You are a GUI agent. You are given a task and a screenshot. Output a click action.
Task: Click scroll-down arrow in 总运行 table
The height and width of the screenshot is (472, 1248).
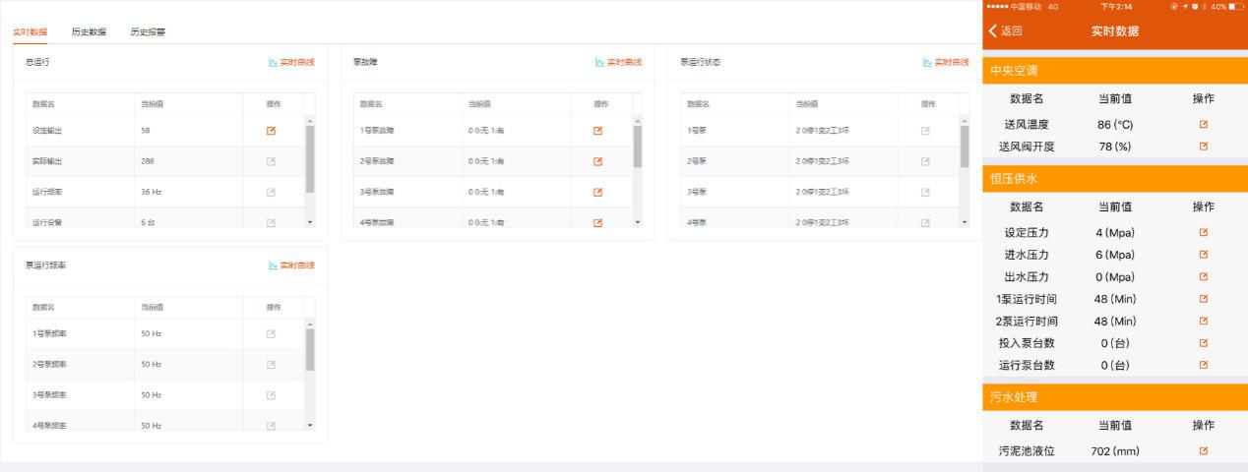tap(310, 222)
